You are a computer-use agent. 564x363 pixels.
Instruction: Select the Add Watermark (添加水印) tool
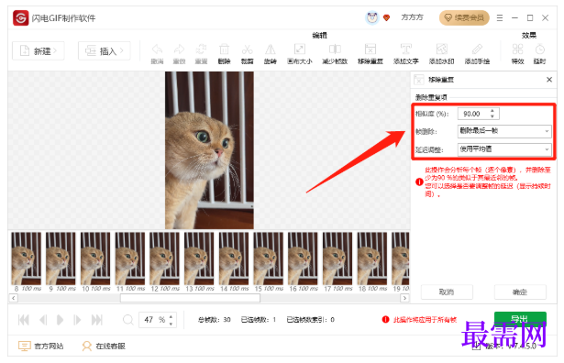[442, 53]
